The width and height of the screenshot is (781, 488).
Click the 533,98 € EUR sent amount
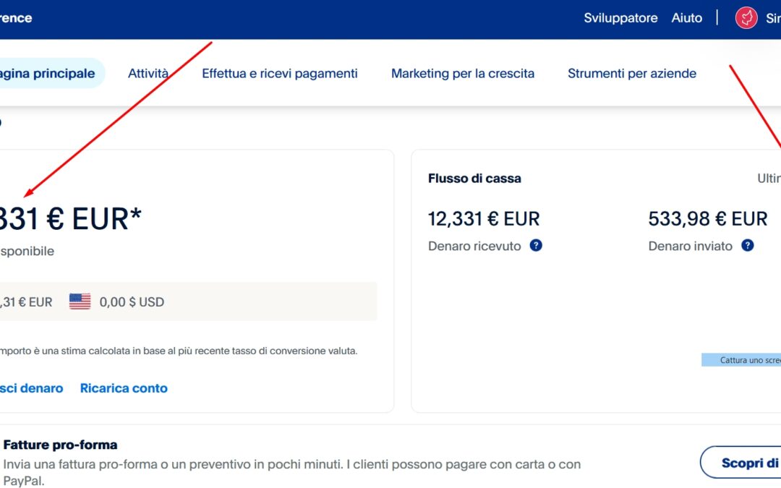coord(707,218)
